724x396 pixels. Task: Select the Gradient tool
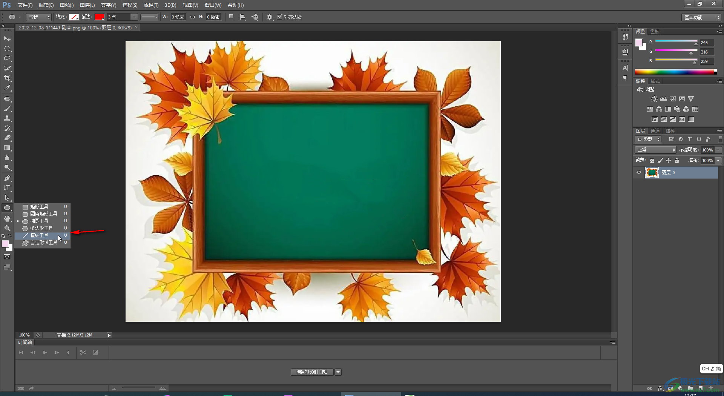point(7,148)
